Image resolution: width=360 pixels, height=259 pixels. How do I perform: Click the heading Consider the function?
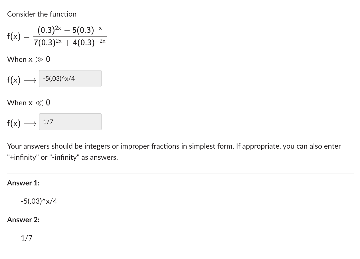click(42, 14)
